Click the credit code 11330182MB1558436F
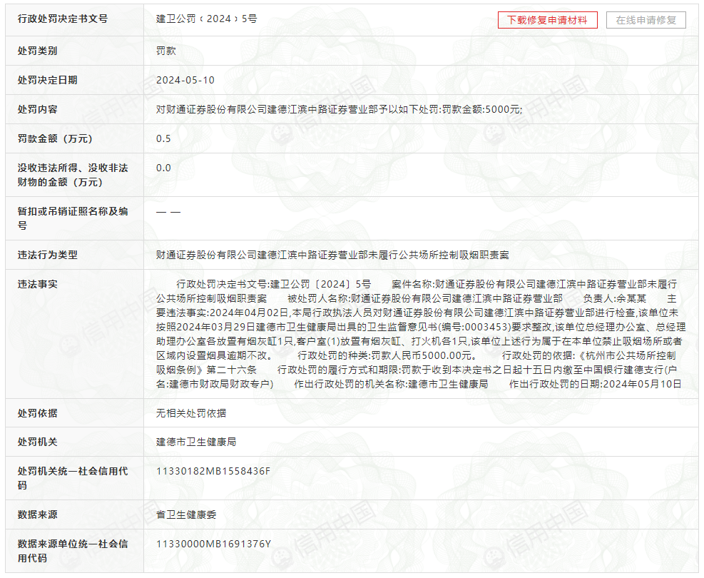The image size is (704, 578). pyautogui.click(x=213, y=471)
